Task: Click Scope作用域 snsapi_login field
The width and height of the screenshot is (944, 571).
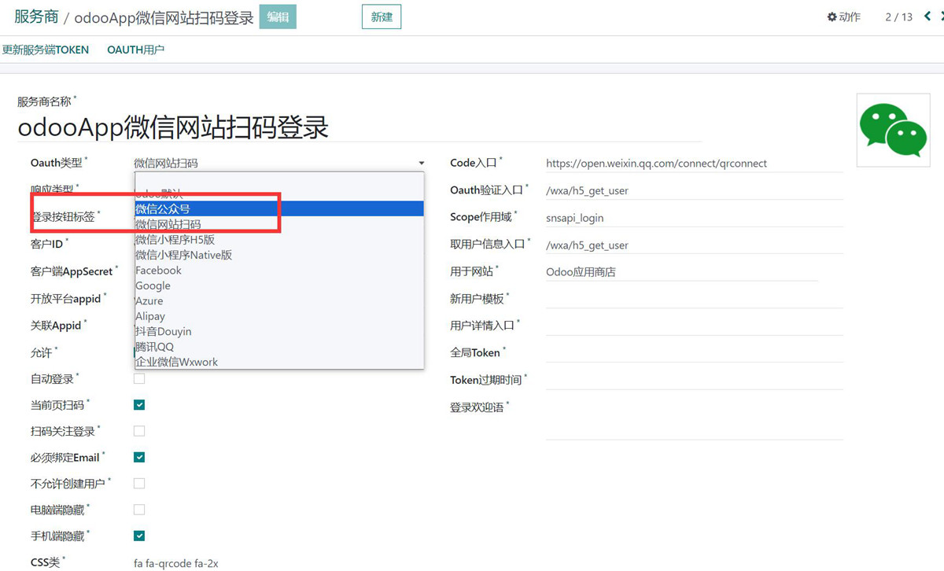Action: pyautogui.click(x=694, y=218)
